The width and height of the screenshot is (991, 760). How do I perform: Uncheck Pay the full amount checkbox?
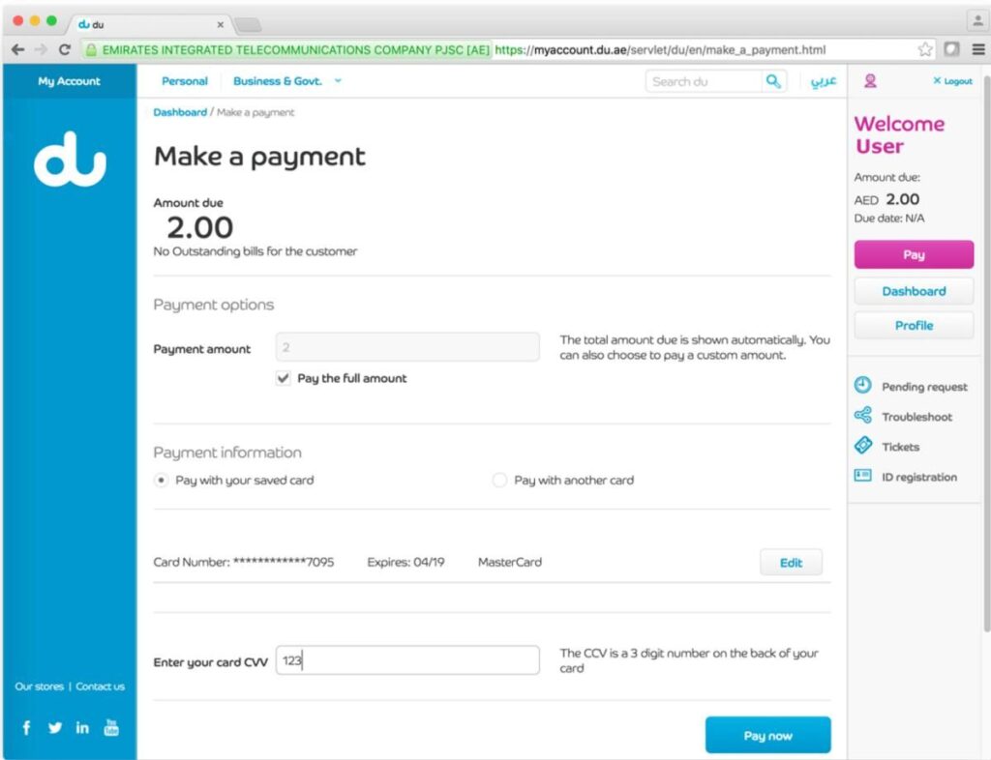click(x=283, y=379)
